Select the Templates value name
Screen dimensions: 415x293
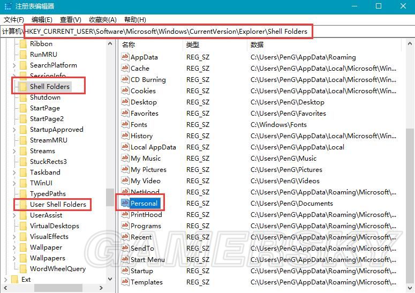[x=147, y=282]
